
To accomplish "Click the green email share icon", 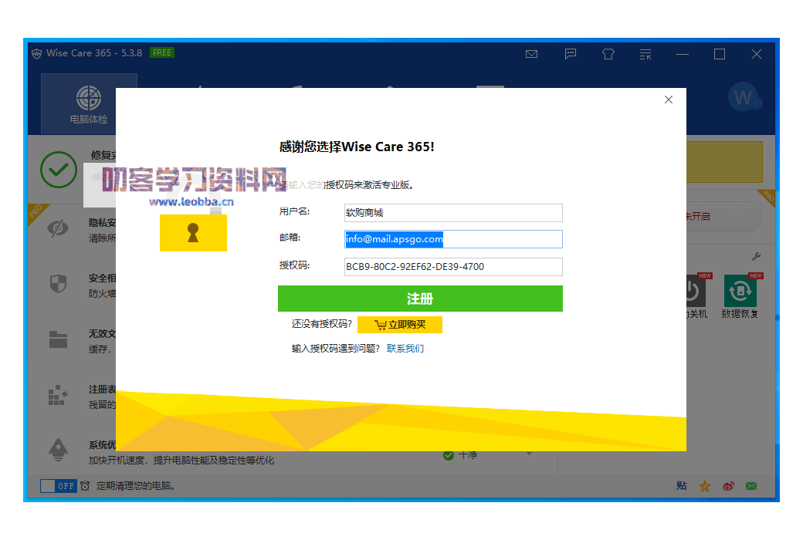I will 750,486.
